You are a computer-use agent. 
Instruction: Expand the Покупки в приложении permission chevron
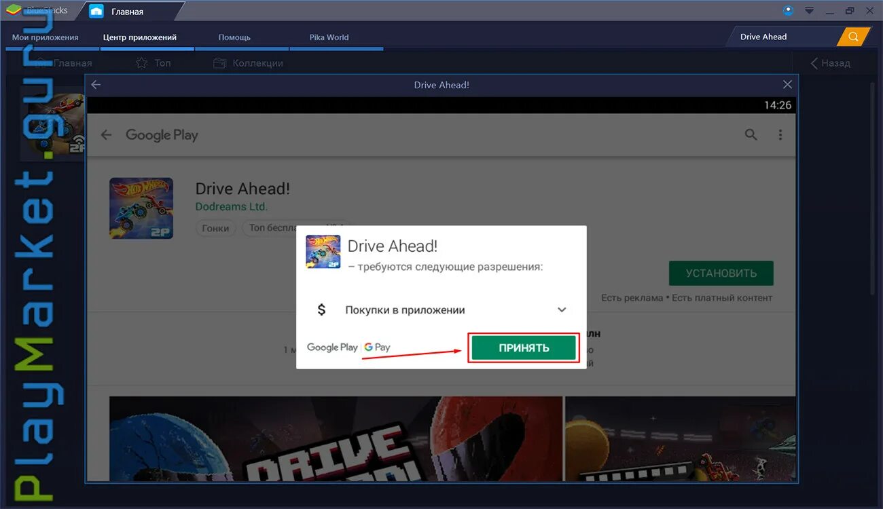562,309
